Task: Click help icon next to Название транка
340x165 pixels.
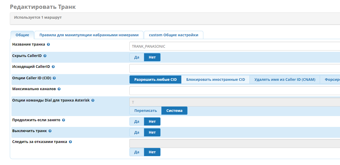Action: 48,45
